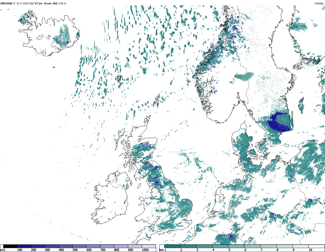Click the '247' value over Finland

pos(303,24)
